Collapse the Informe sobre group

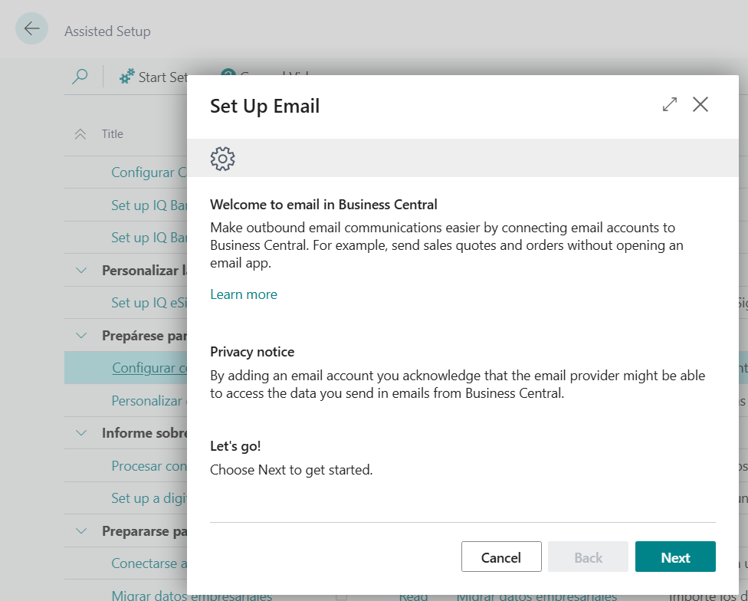coord(81,433)
